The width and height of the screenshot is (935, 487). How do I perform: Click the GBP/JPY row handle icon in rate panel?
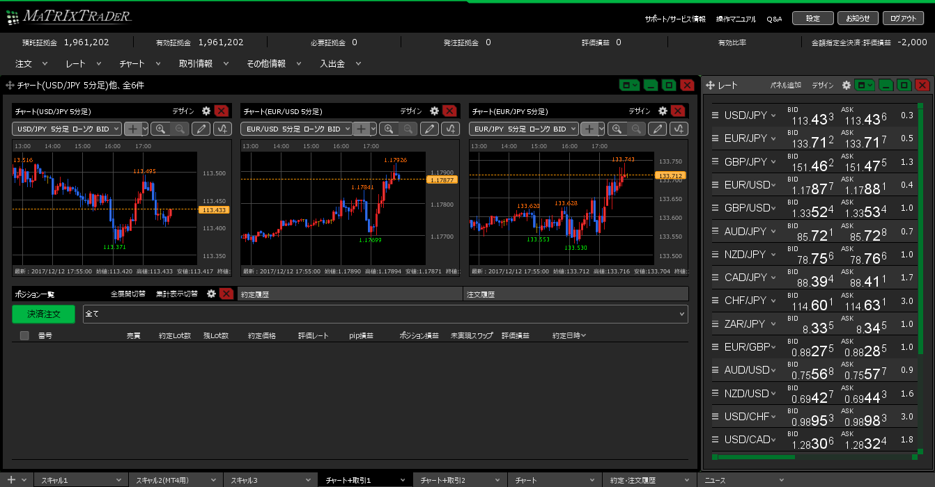point(715,161)
